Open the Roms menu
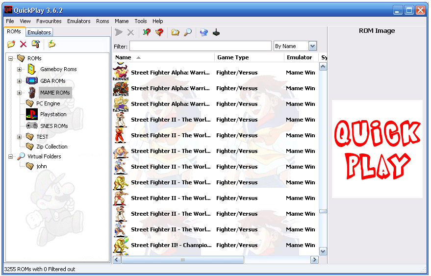 click(102, 21)
